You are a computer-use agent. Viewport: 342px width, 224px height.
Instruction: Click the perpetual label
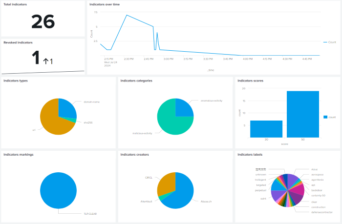pos(260,190)
